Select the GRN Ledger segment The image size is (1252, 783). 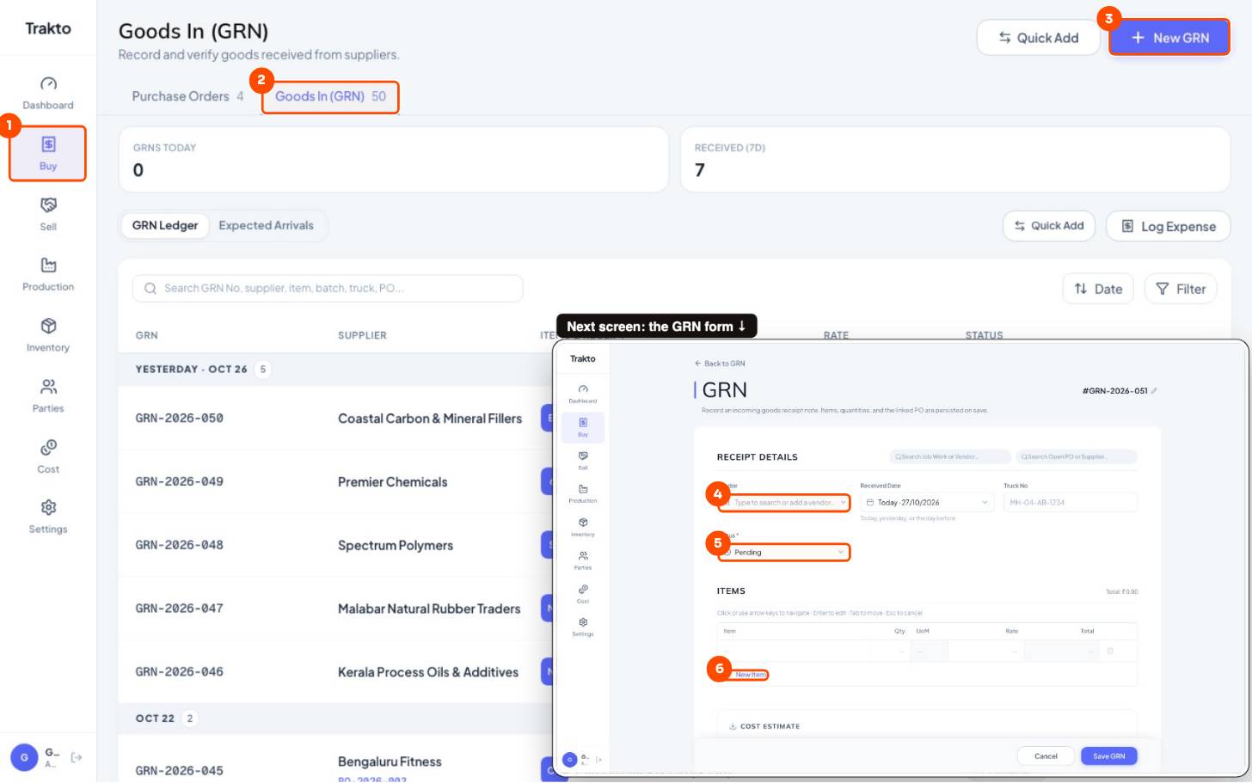(165, 225)
